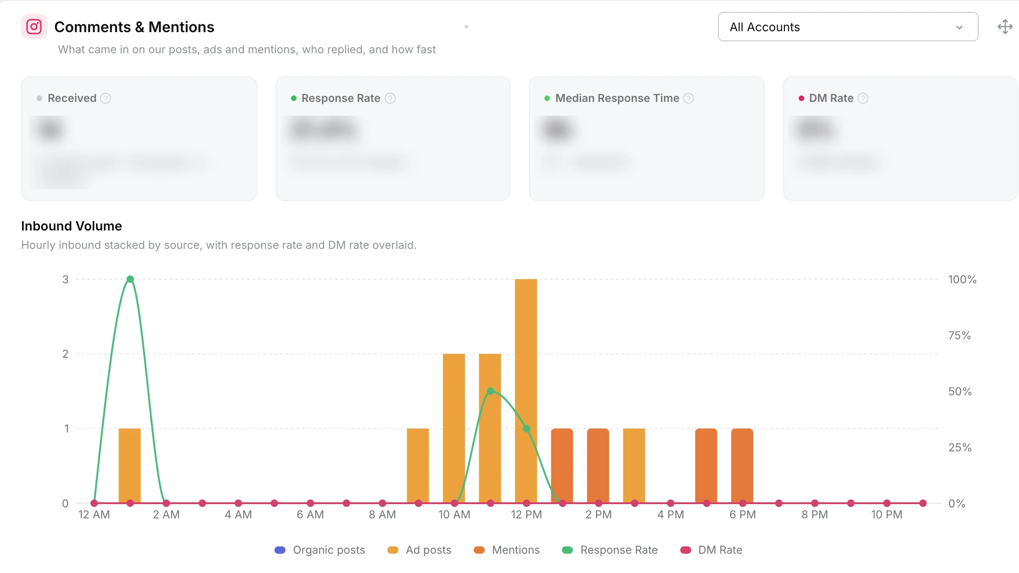Toggle Ad posts legend series
The image size is (1019, 573).
click(x=419, y=550)
